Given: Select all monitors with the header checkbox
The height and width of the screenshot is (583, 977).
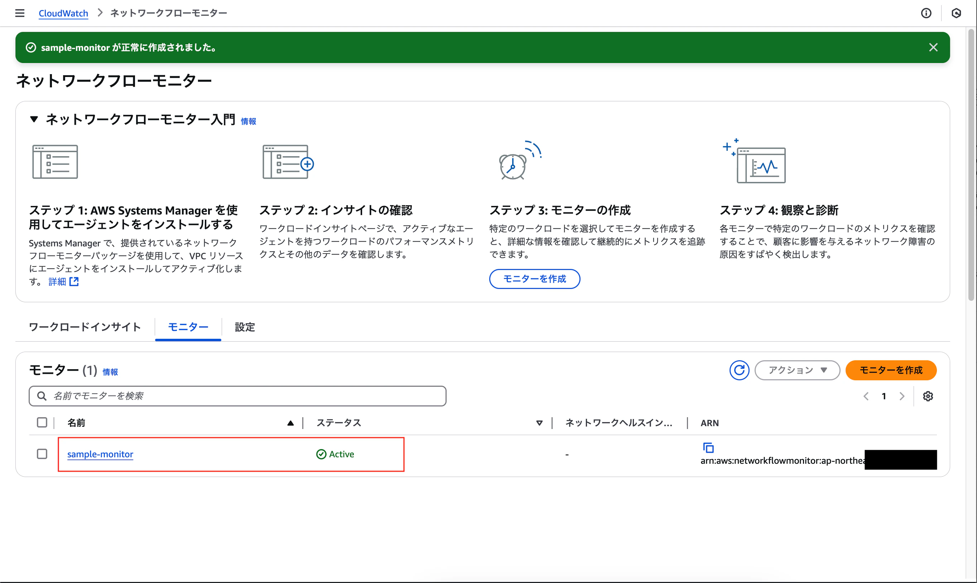Looking at the screenshot, I should click(x=42, y=423).
